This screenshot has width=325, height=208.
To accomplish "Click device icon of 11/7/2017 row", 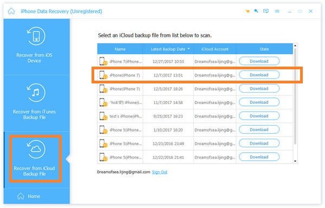I will (103, 102).
